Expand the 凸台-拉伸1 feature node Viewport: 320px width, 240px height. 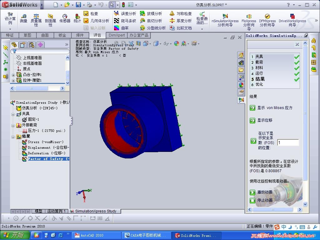coord(13,75)
